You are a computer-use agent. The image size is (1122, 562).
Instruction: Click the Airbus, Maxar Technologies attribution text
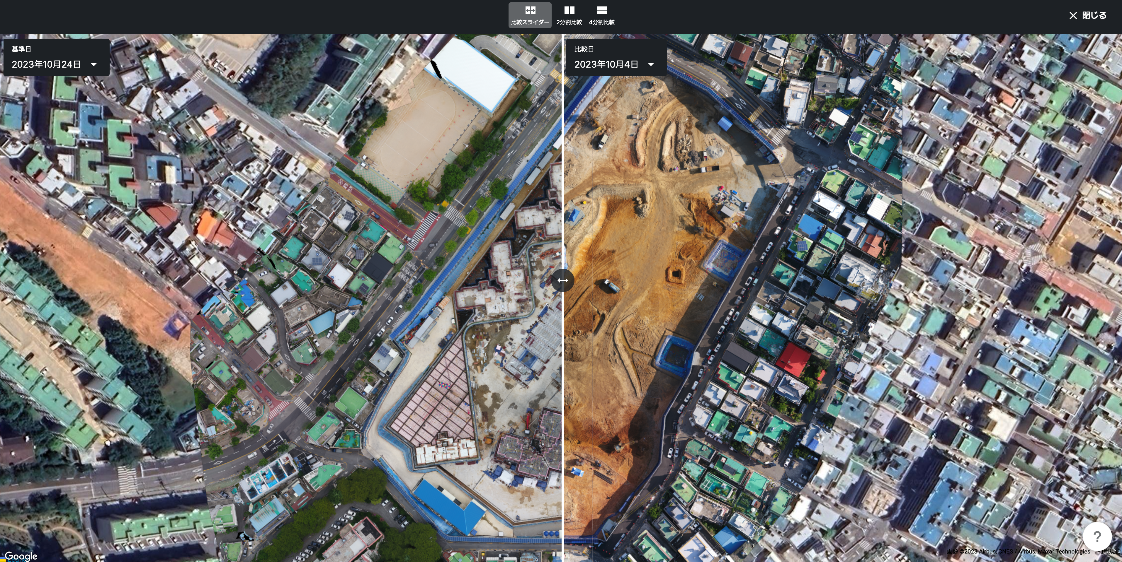(x=1054, y=551)
